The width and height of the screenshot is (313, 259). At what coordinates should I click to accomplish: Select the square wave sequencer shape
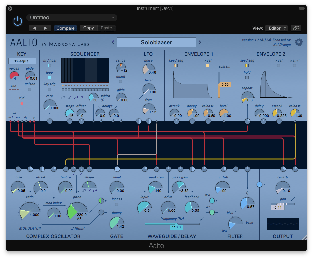pyautogui.click(x=63, y=97)
